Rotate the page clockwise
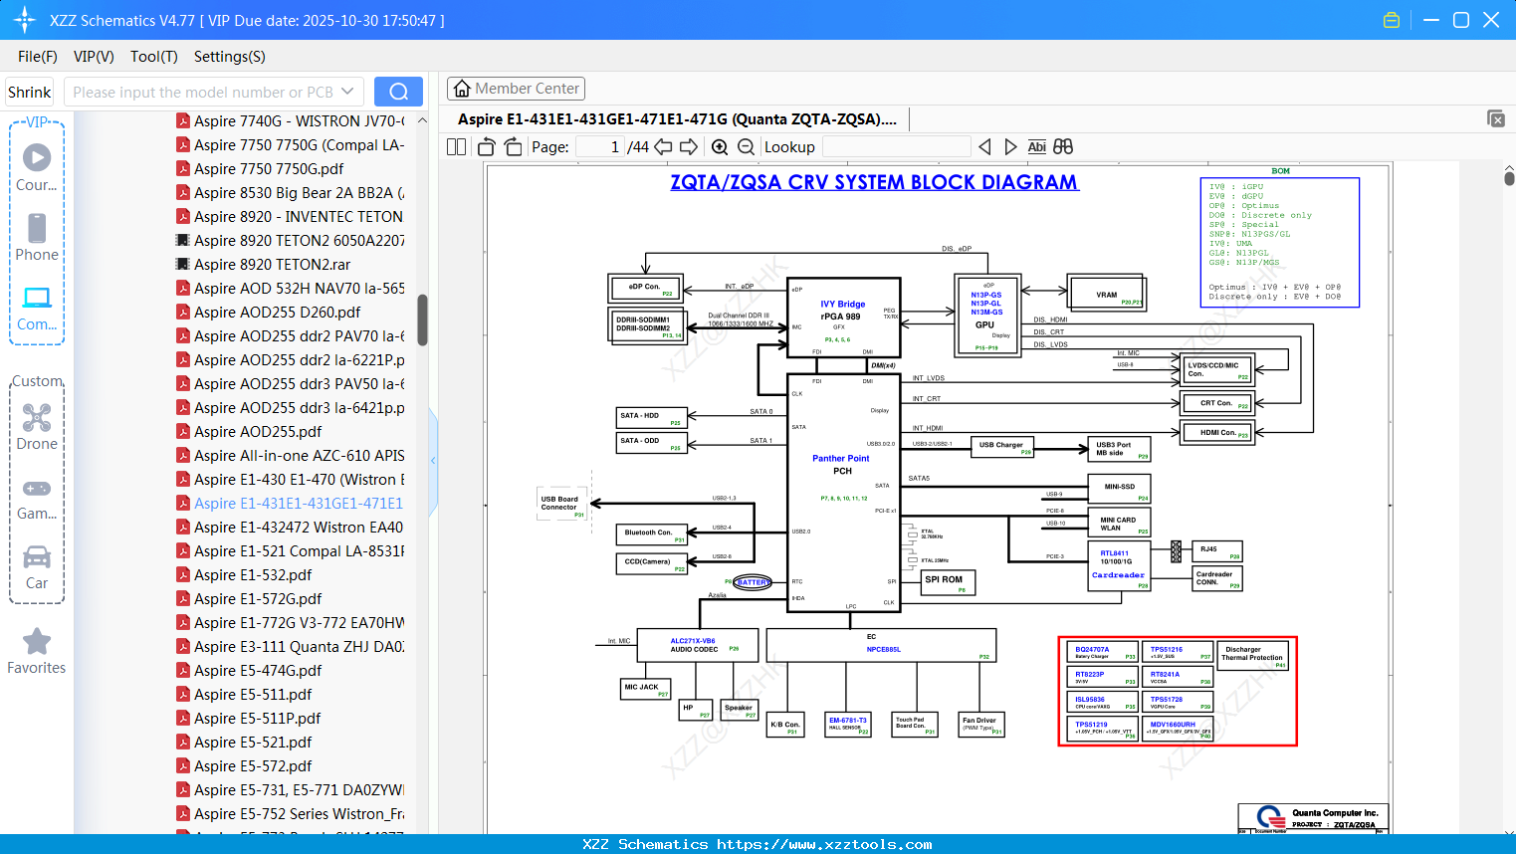 [514, 146]
